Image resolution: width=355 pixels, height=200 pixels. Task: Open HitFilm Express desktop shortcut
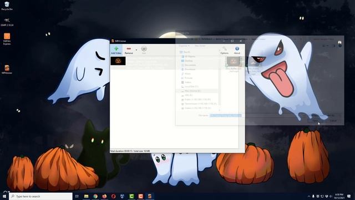click(7, 39)
